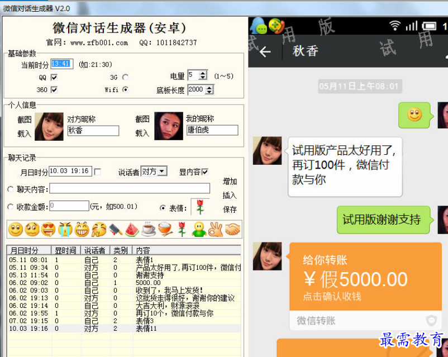Click the battery status icon

(x=429, y=26)
